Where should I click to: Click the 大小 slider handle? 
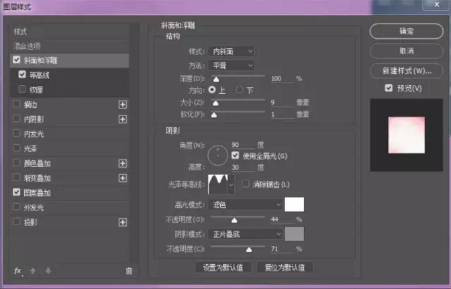click(x=215, y=103)
